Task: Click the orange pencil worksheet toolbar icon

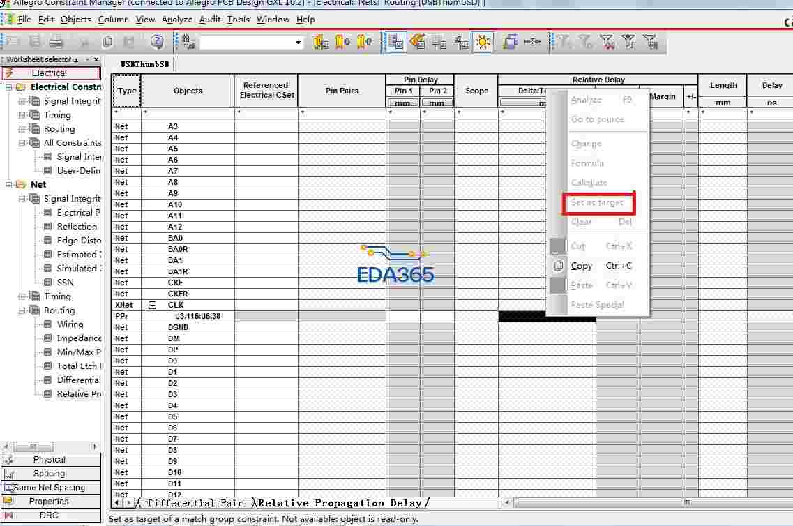Action: tap(417, 42)
